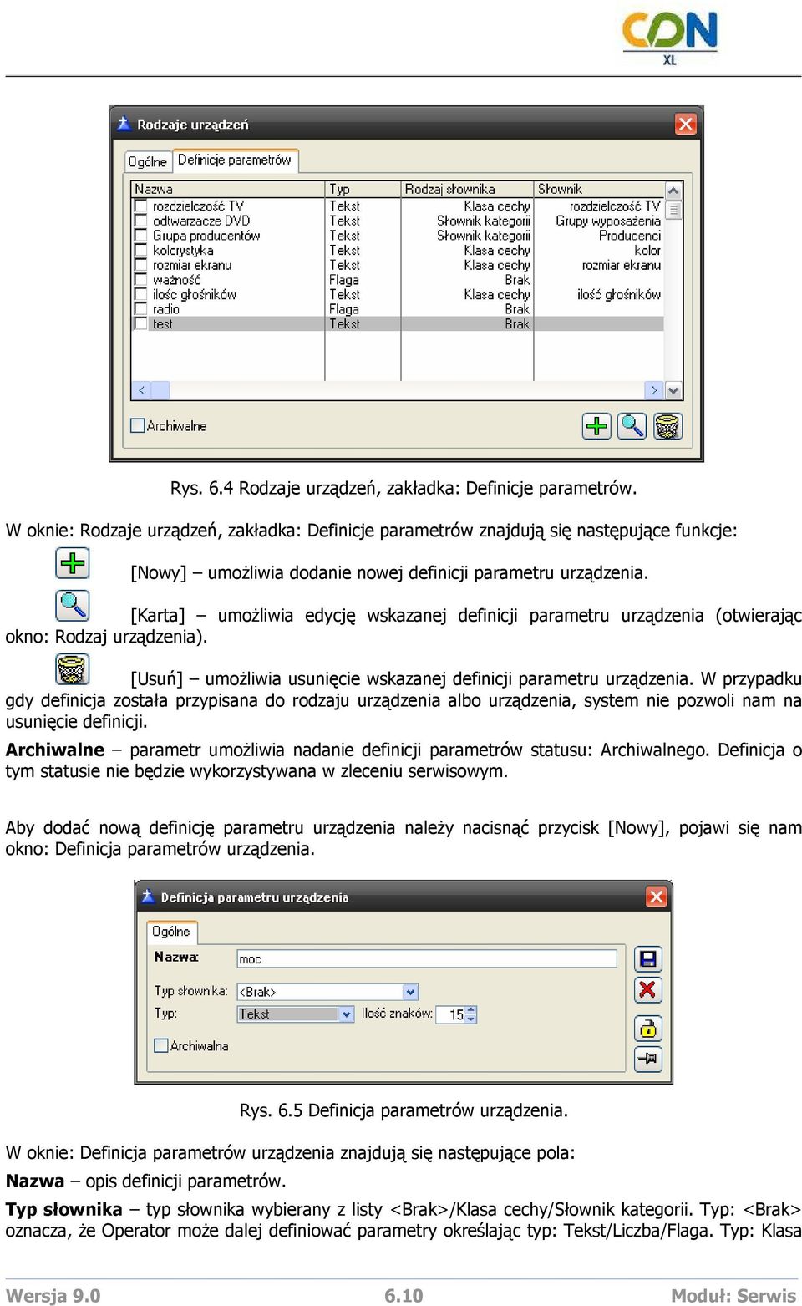Image resolution: width=802 pixels, height=1306 pixels.
Task: Sort by the Rodzaj słownika column header
Action: point(467,189)
